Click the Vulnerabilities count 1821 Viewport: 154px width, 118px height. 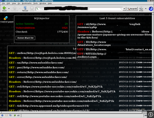pos(65,28)
